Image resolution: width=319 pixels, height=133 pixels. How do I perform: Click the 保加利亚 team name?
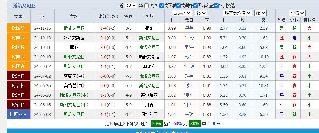point(149,115)
